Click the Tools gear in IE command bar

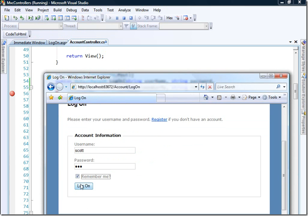tap(265, 97)
